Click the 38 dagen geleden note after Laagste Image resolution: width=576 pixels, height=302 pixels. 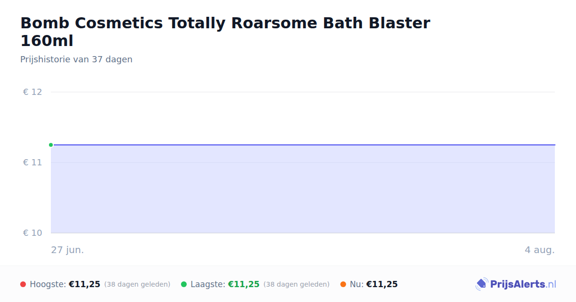point(297,284)
